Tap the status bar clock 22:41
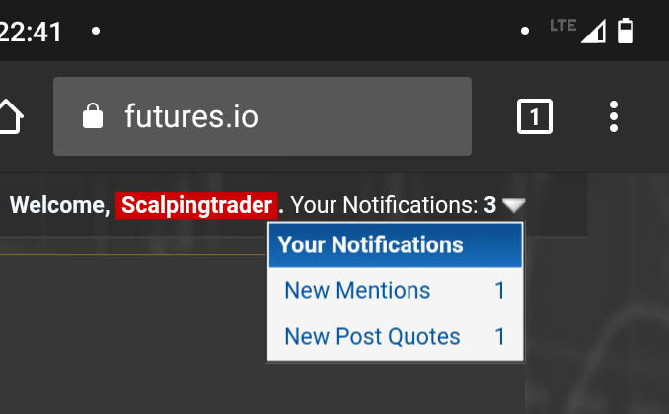669x414 pixels. (31, 32)
